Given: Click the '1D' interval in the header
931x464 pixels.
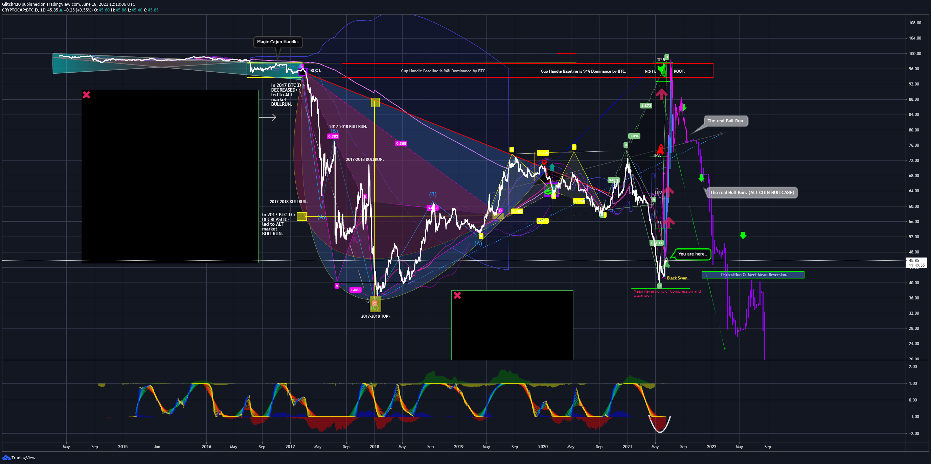Looking at the screenshot, I should point(43,10).
